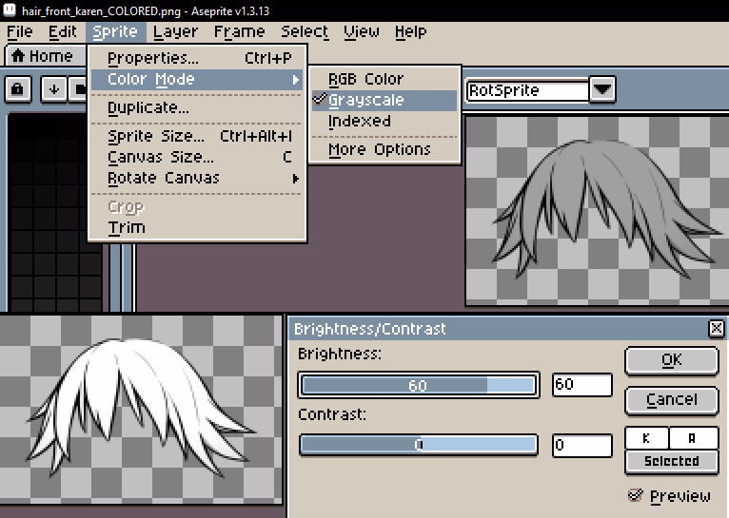Viewport: 729px width, 518px height.
Task: Select RGB Color mode
Action: click(x=365, y=79)
